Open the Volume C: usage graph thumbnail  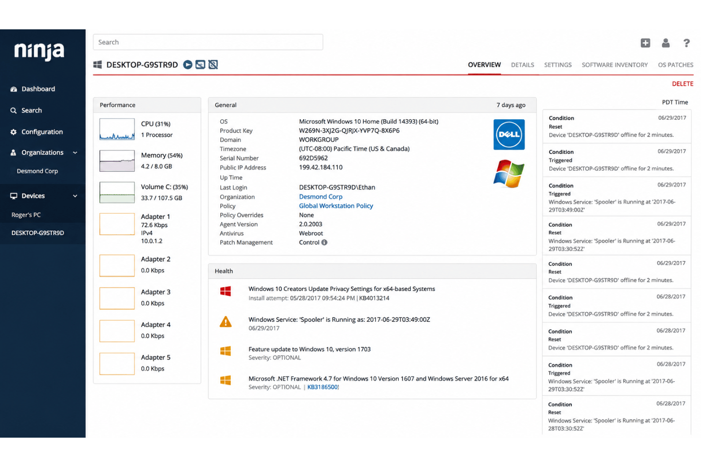point(117,193)
